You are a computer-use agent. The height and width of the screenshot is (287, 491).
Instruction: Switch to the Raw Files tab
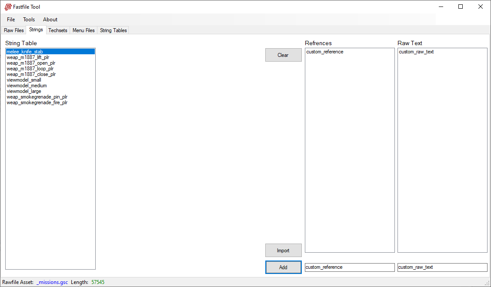pos(14,30)
